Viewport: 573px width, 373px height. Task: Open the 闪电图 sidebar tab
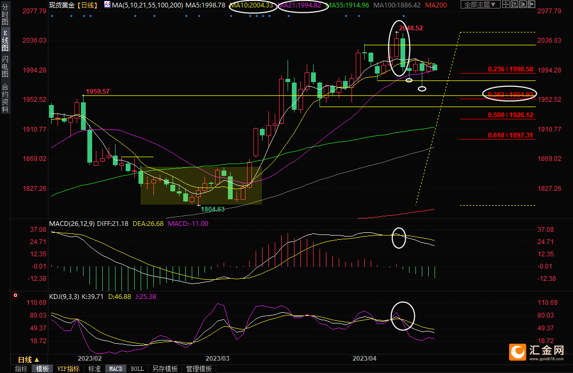point(5,67)
